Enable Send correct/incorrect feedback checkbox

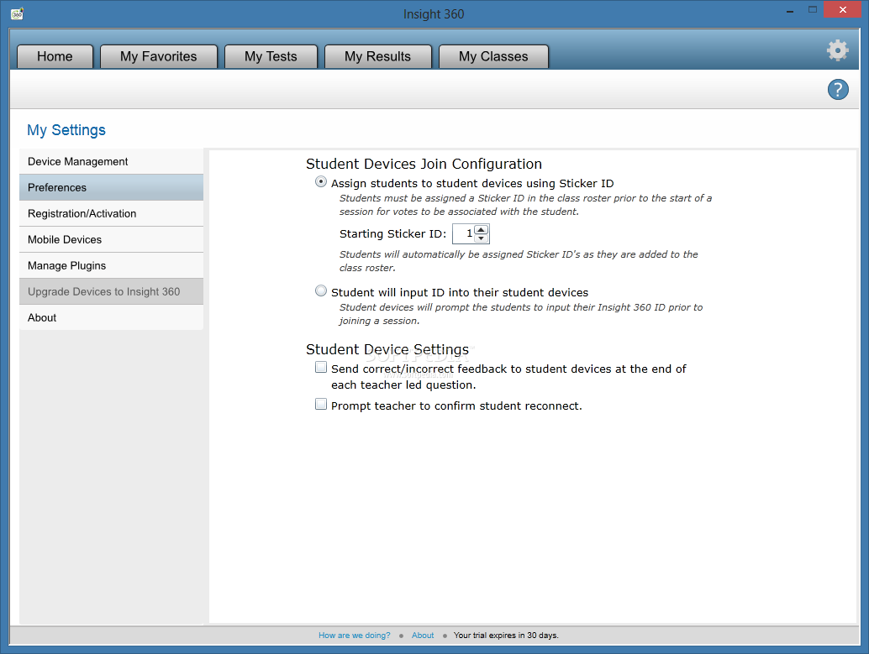click(x=321, y=367)
